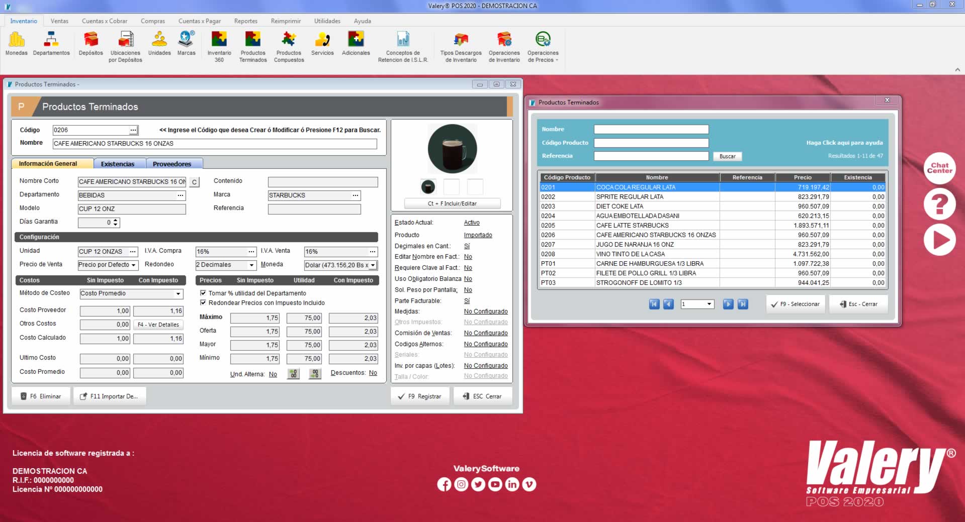Open the Unidades ribbon icon
The height and width of the screenshot is (522, 965).
pos(159,44)
